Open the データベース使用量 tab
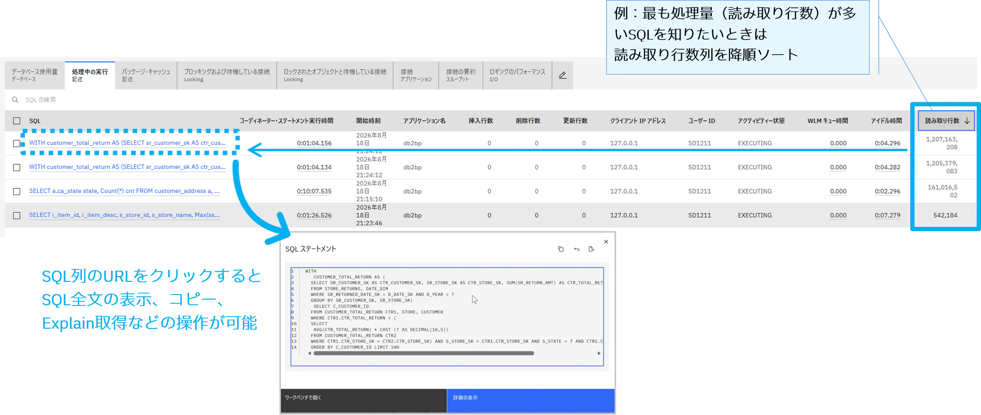Viewport: 981px width, 415px height. pos(35,75)
